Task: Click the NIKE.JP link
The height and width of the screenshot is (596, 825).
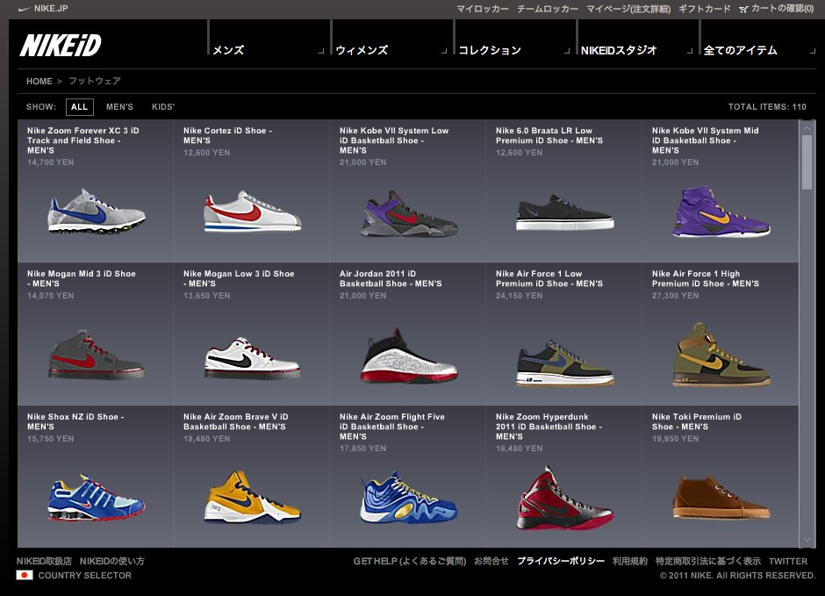Action: [51, 9]
